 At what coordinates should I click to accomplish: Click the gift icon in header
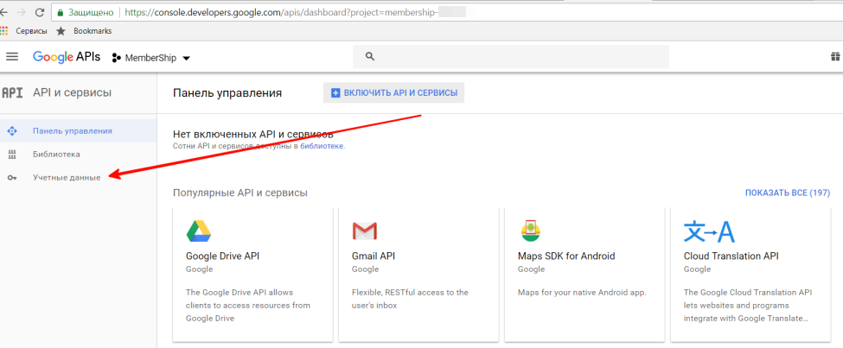pos(834,57)
